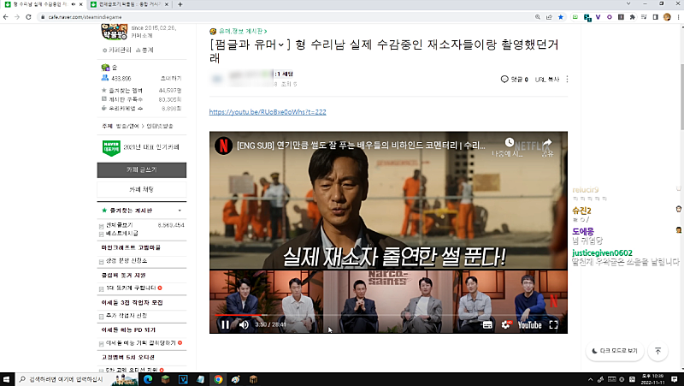Open 이세돌 예능 기획 board
This screenshot has width=684, height=386.
(x=141, y=342)
